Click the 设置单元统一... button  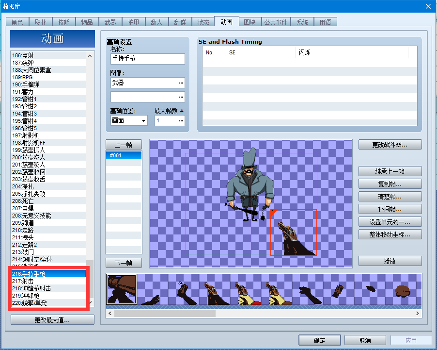tap(390, 222)
